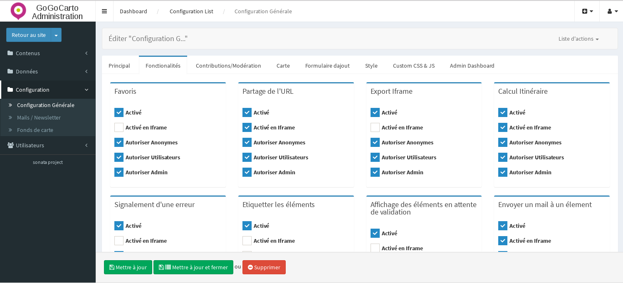
Task: Open Fonds de carte in sidebar
Action: pos(35,130)
